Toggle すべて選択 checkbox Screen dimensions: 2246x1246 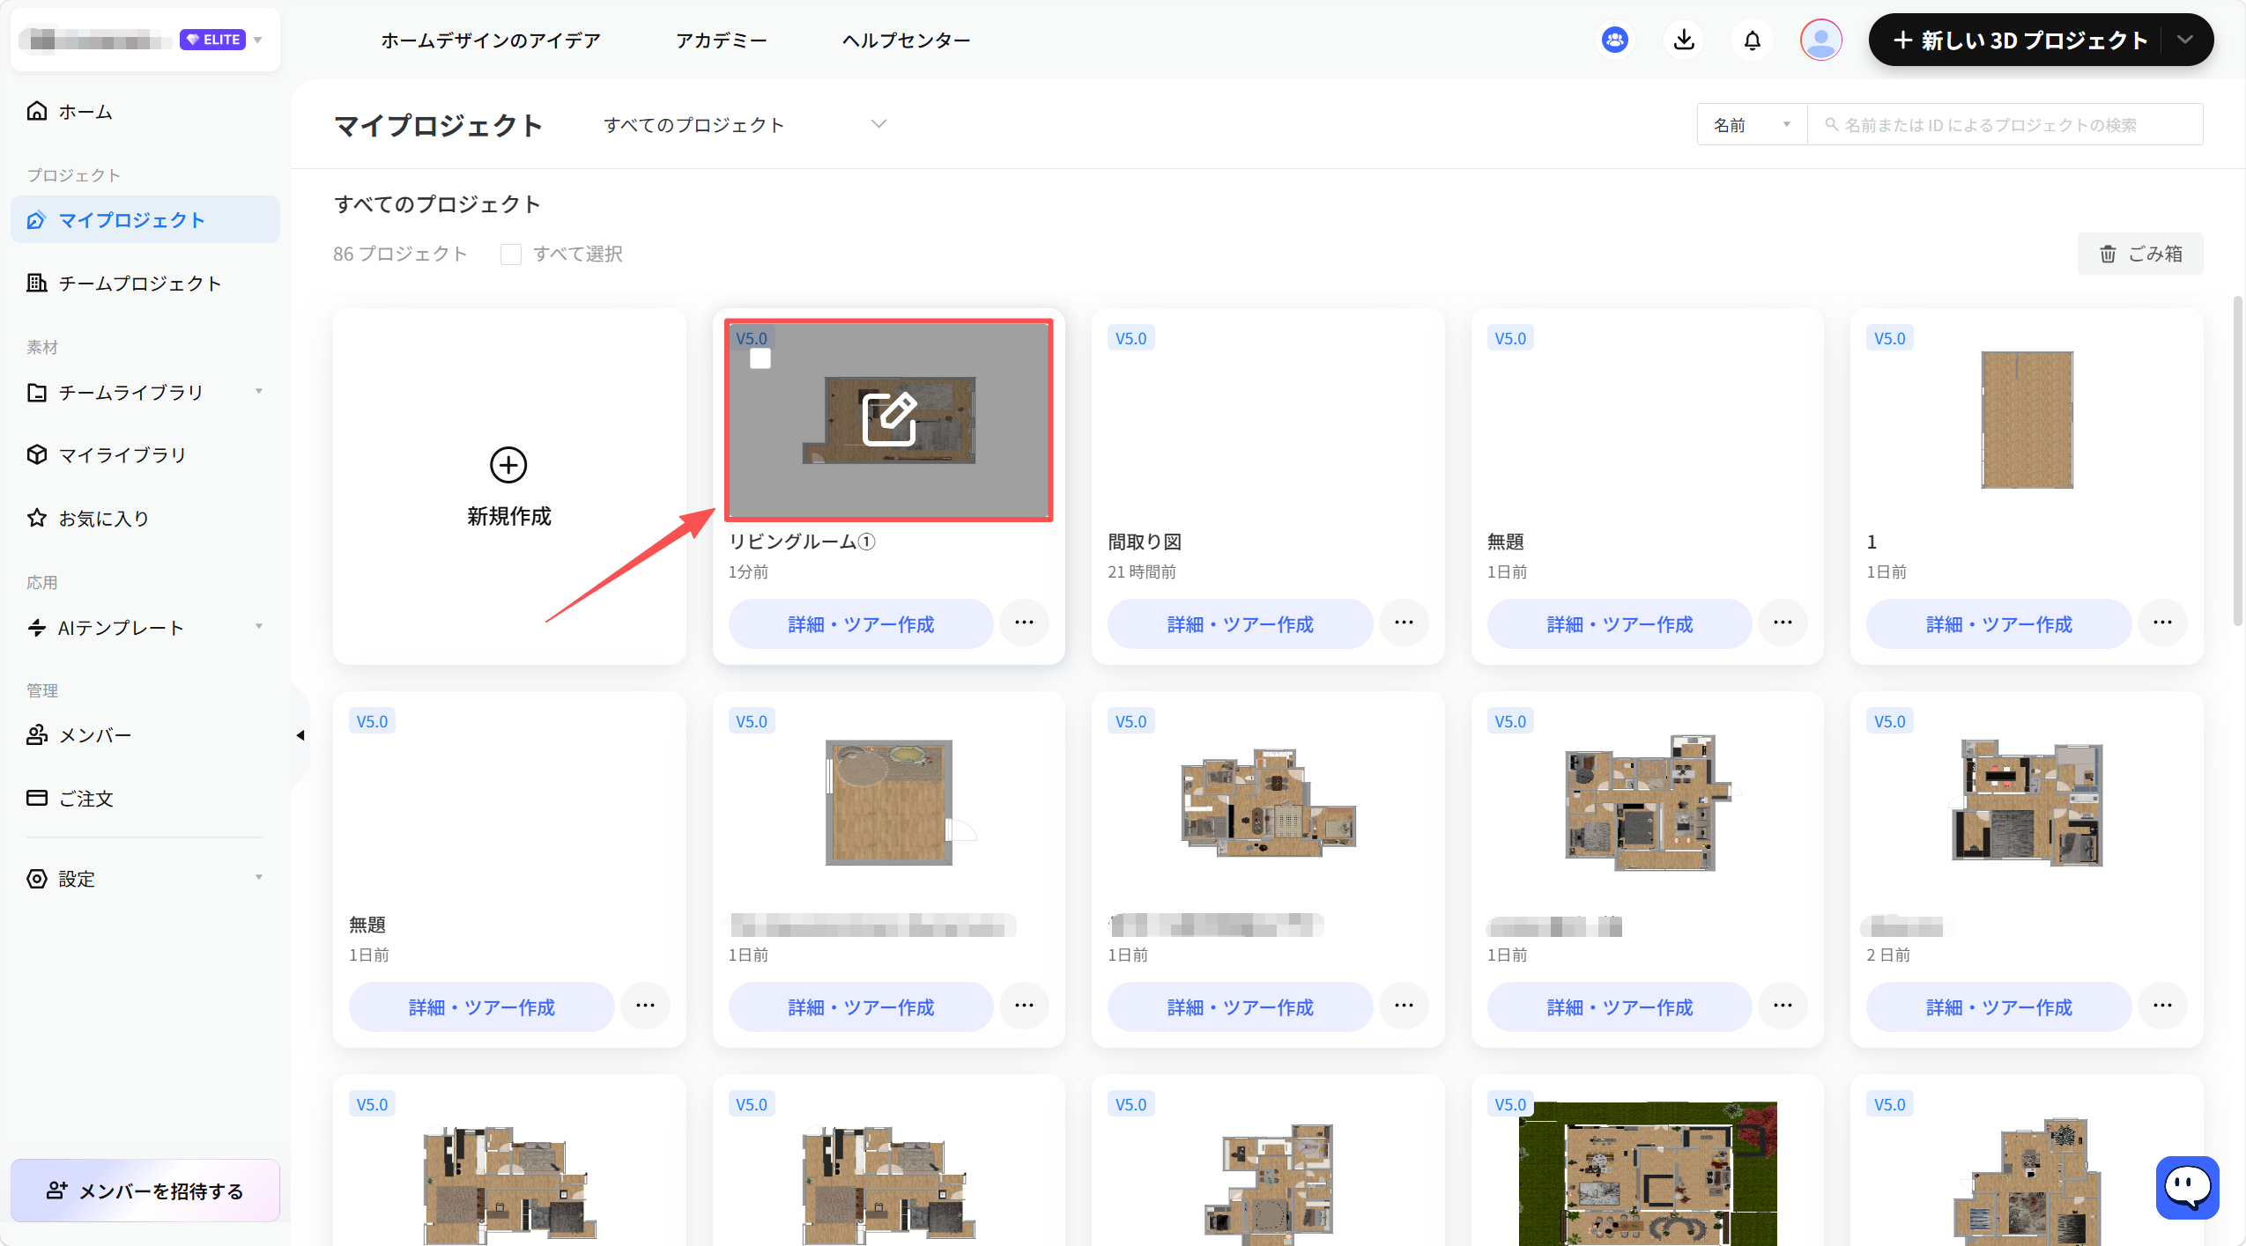pos(510,254)
